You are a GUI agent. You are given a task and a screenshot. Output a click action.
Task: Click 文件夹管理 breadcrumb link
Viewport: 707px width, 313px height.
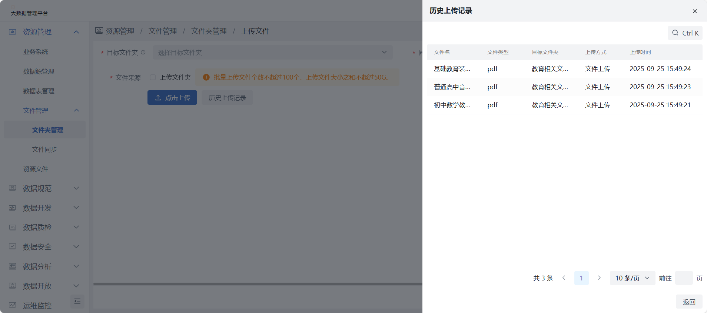pyautogui.click(x=209, y=31)
